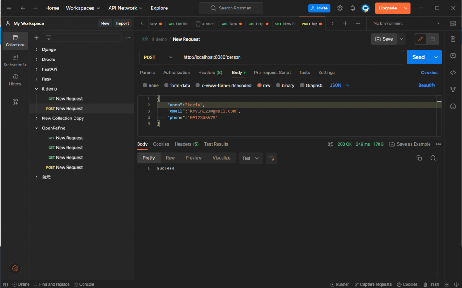462x288 pixels.
Task: Open the Pre-request Script tab
Action: (272, 73)
